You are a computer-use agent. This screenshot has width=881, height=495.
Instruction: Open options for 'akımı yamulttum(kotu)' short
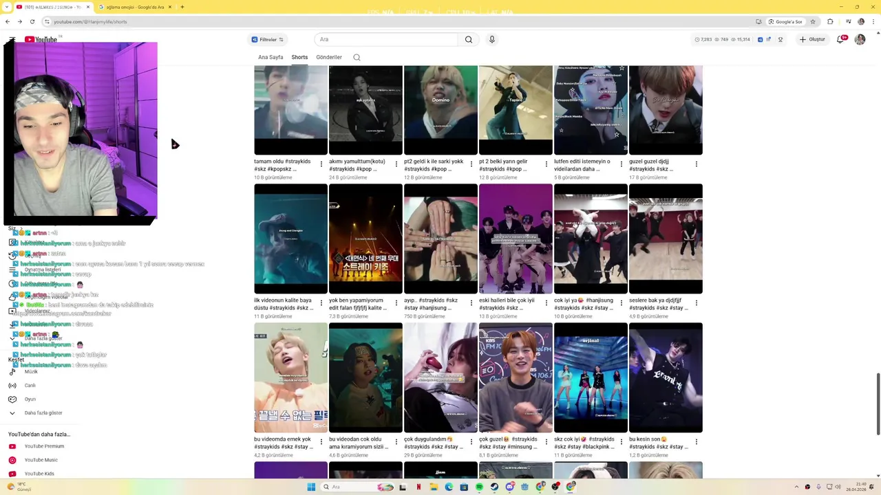click(x=396, y=164)
